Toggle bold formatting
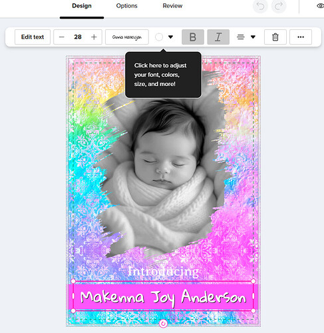 point(193,37)
